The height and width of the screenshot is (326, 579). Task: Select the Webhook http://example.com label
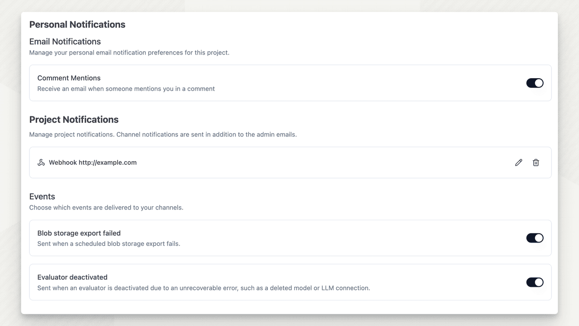(x=93, y=163)
